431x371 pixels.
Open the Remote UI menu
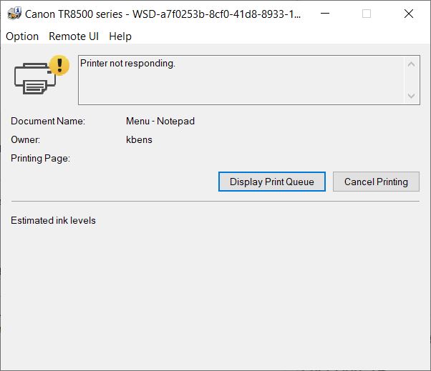point(74,36)
